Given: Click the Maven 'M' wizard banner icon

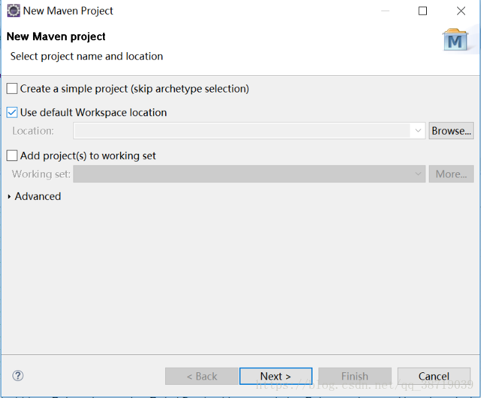Looking at the screenshot, I should (x=455, y=40).
